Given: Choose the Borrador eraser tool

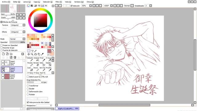Looking at the screenshot, I should tap(36, 64).
